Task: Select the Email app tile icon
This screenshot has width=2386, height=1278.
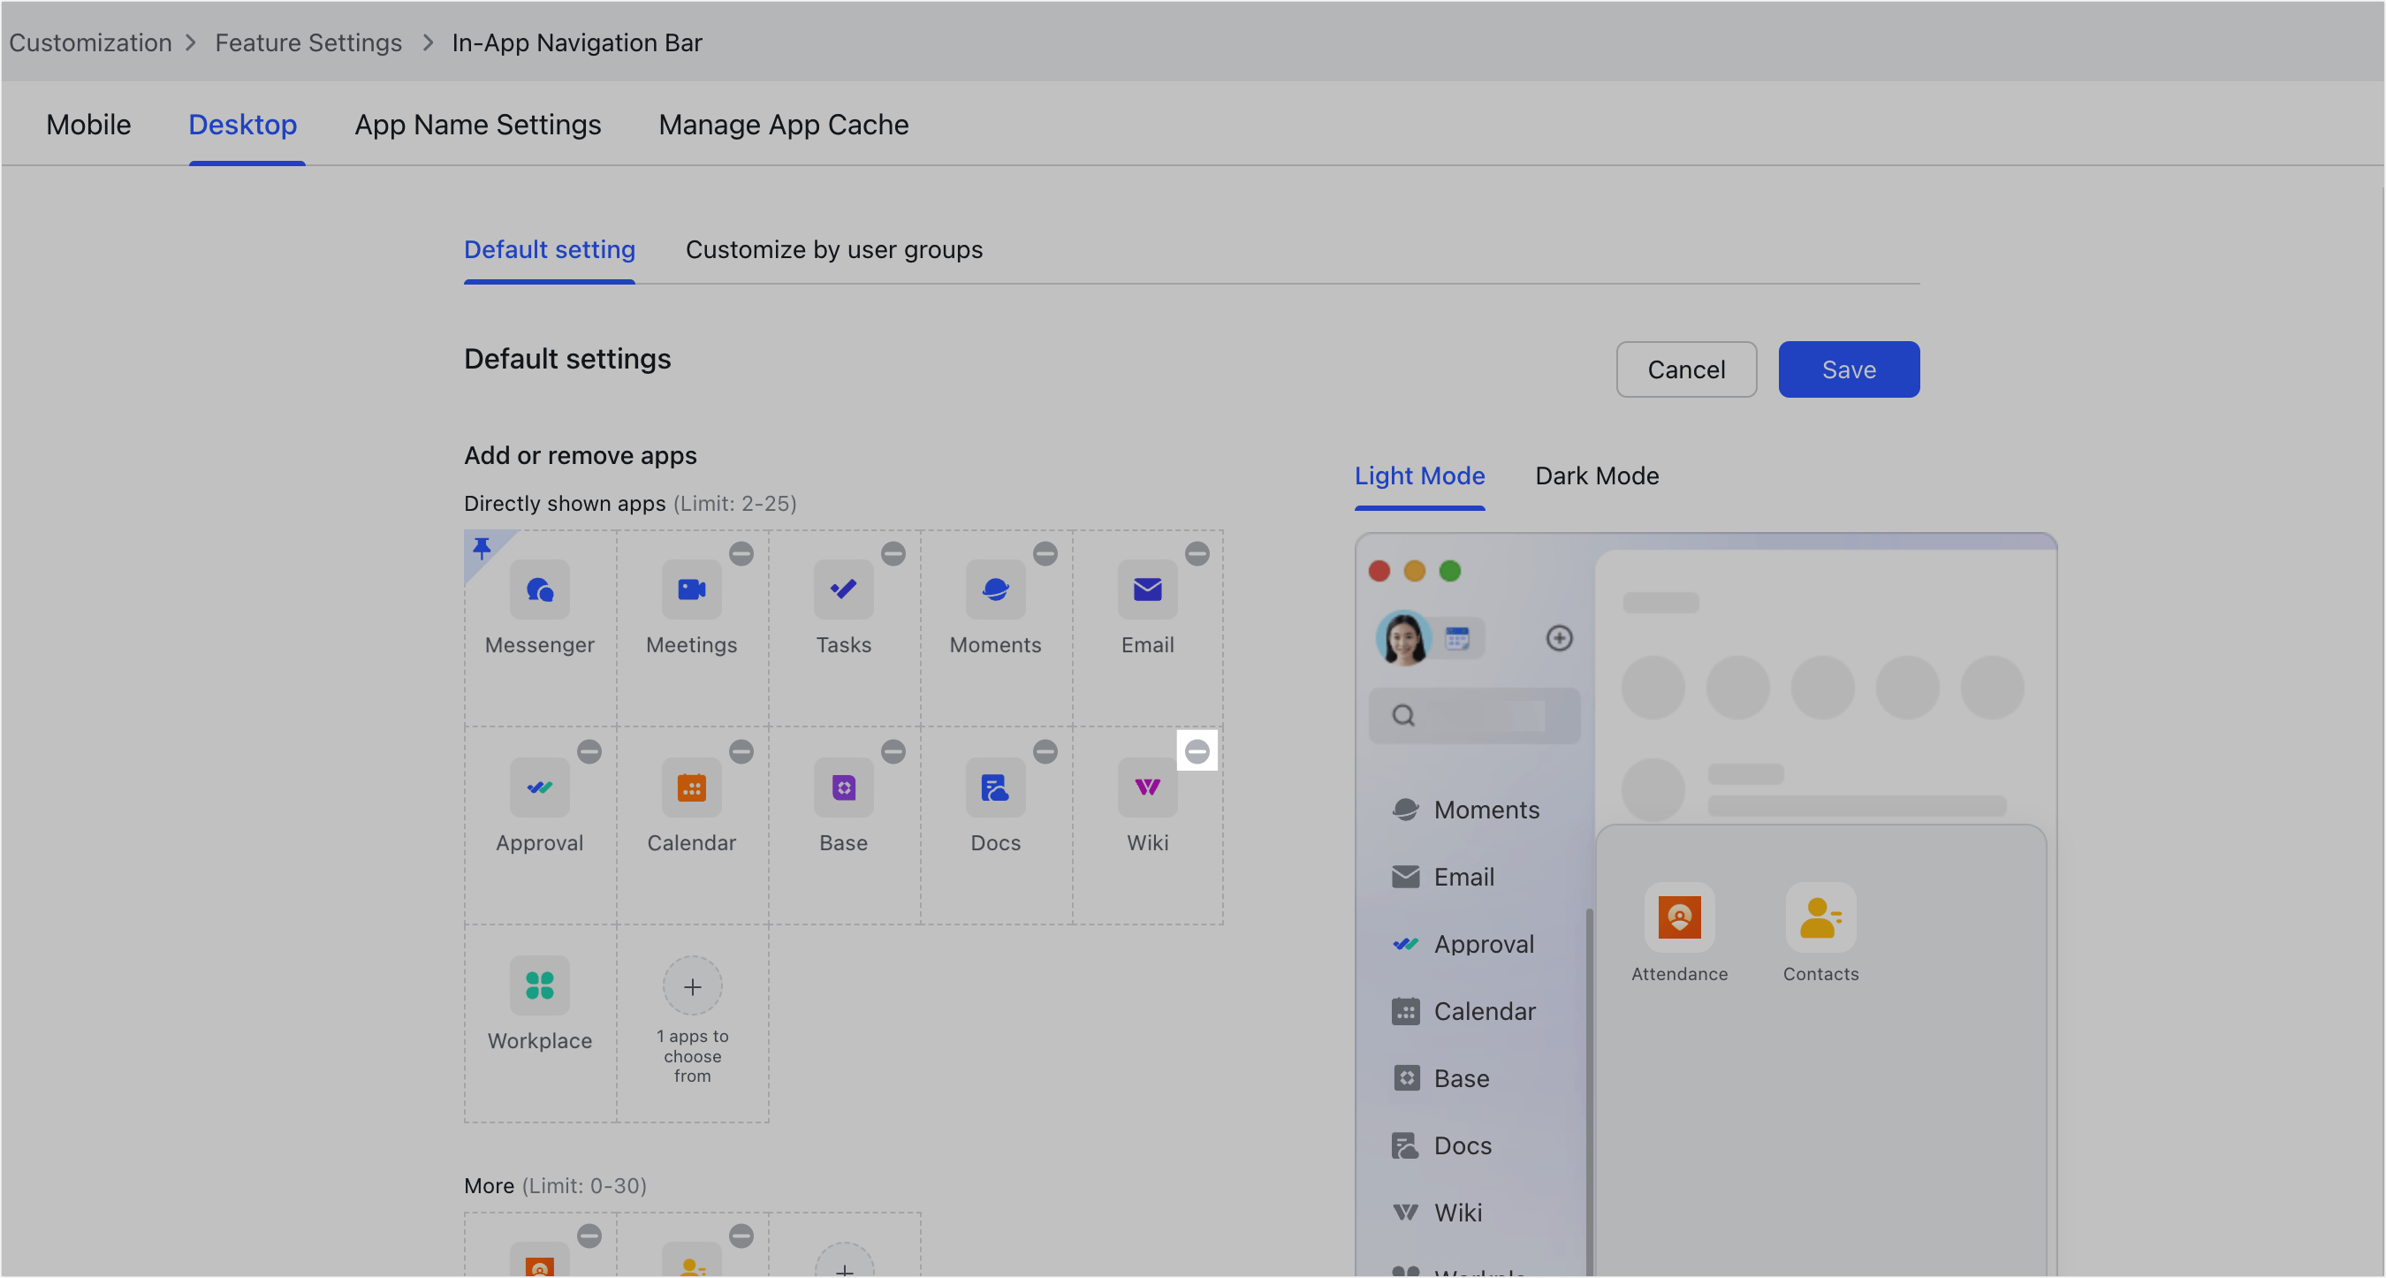Action: point(1147,589)
